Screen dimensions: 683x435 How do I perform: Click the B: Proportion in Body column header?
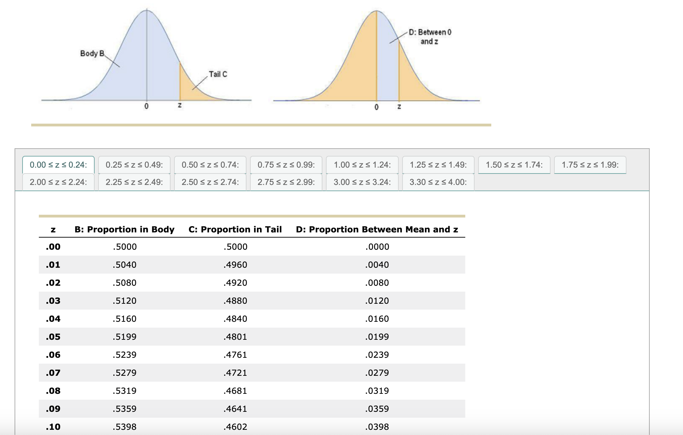coord(124,229)
